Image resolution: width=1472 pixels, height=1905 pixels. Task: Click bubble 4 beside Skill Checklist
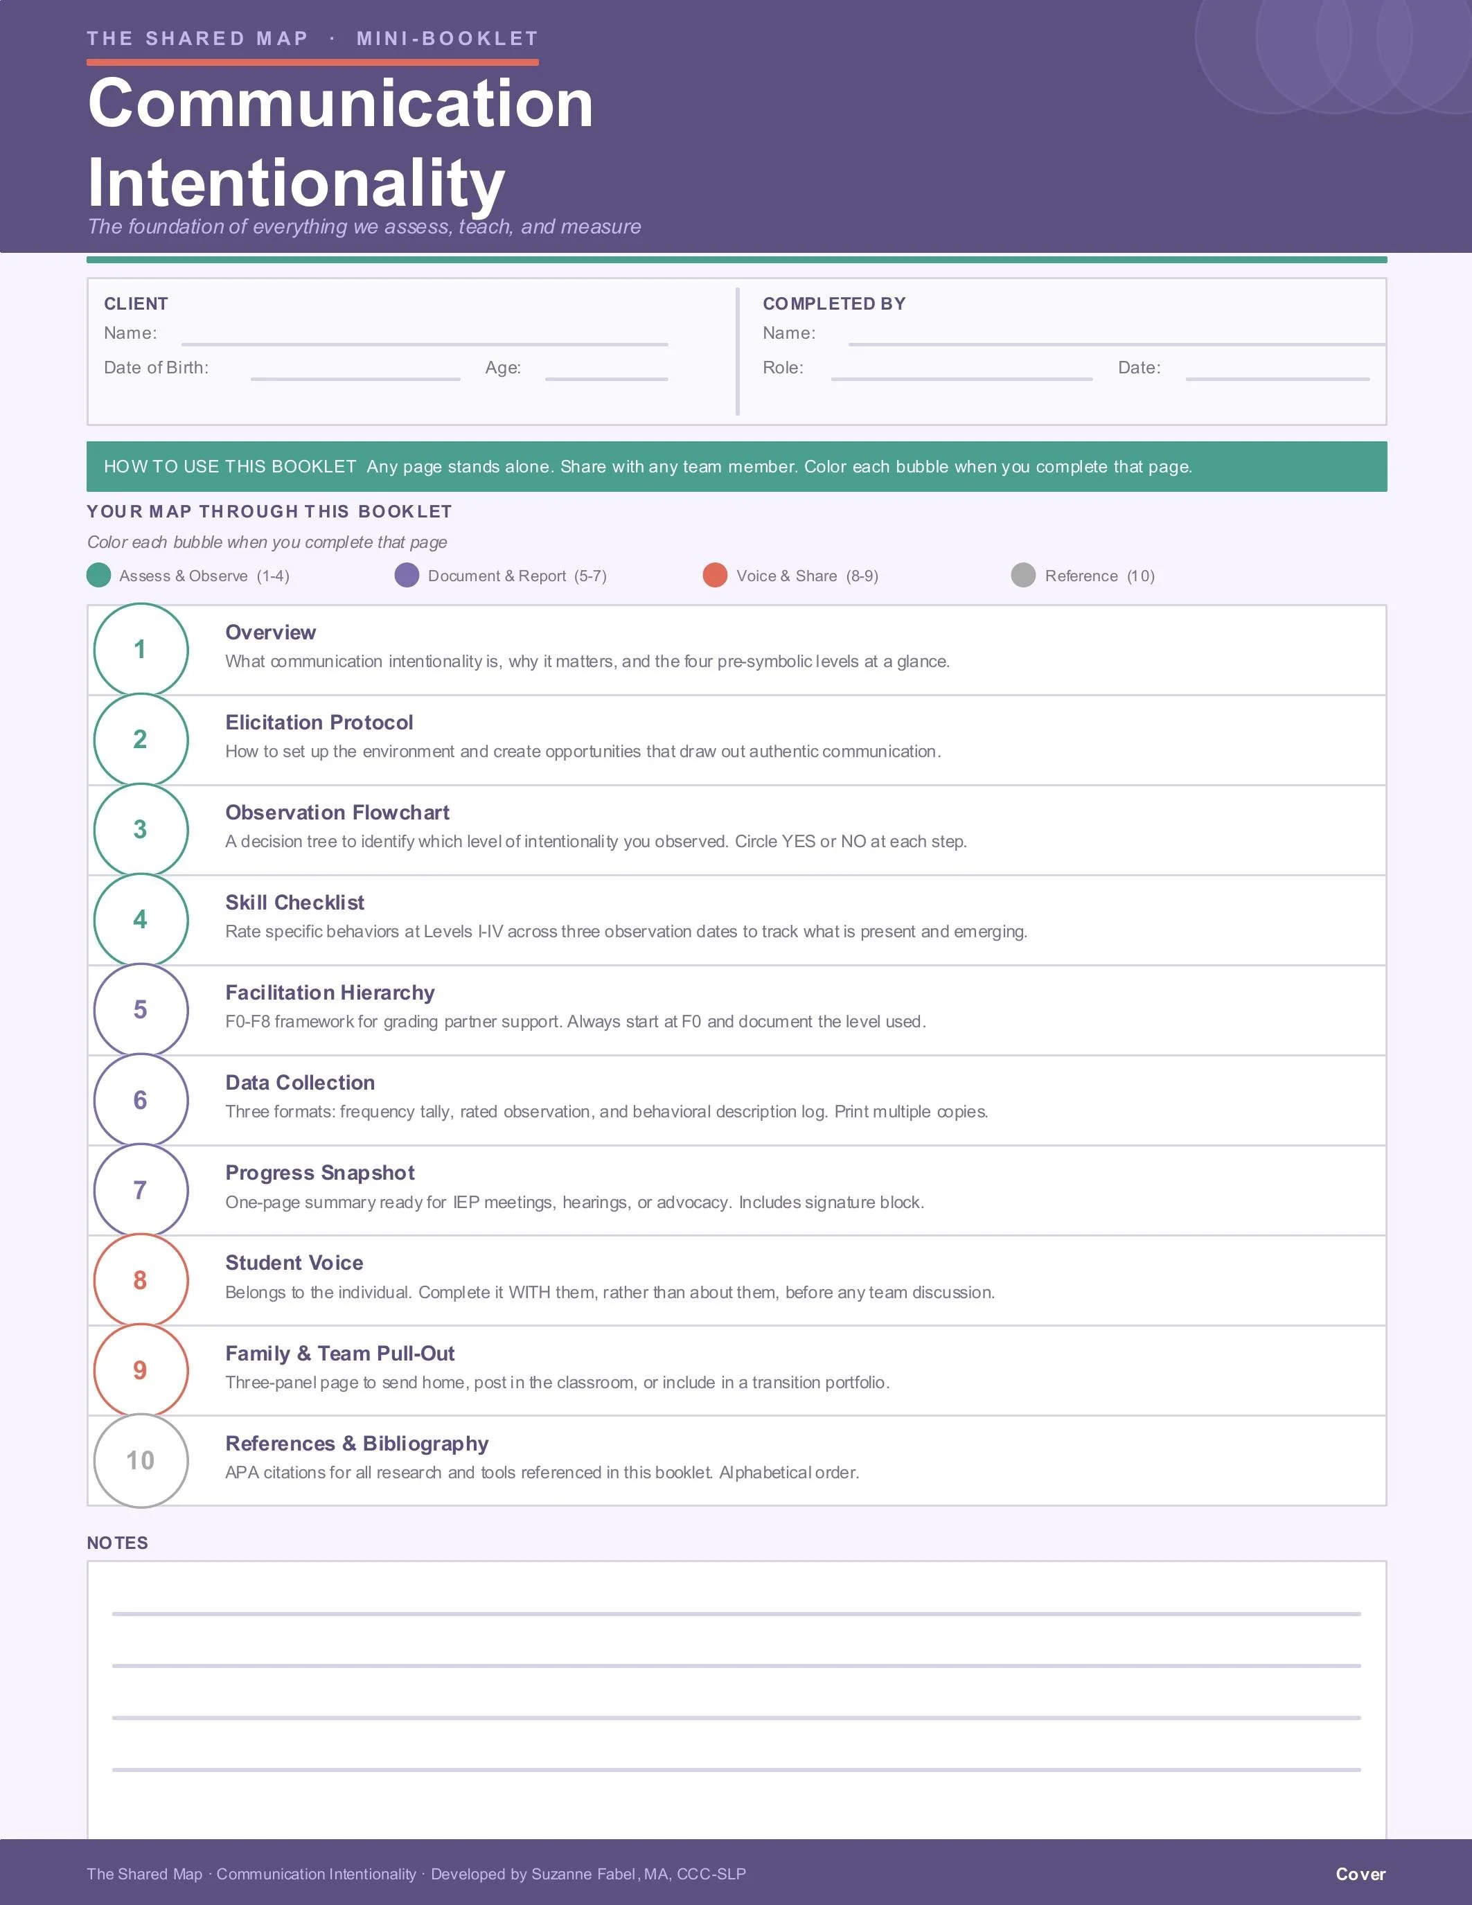pos(141,920)
